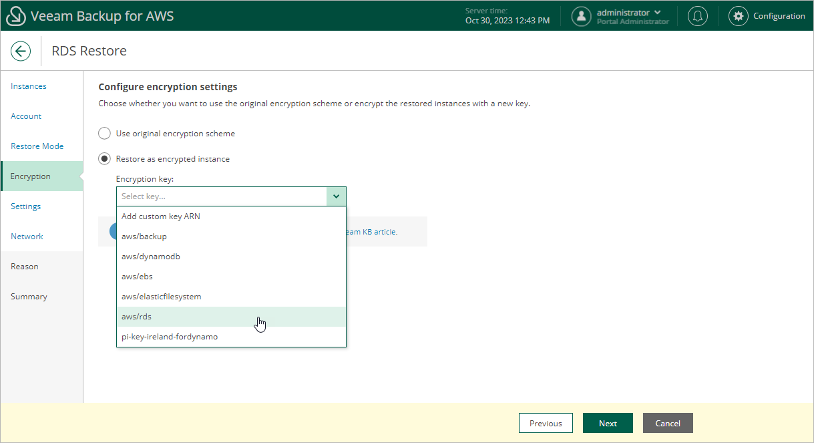Open the Instances wizard step
The height and width of the screenshot is (443, 814).
point(41,86)
